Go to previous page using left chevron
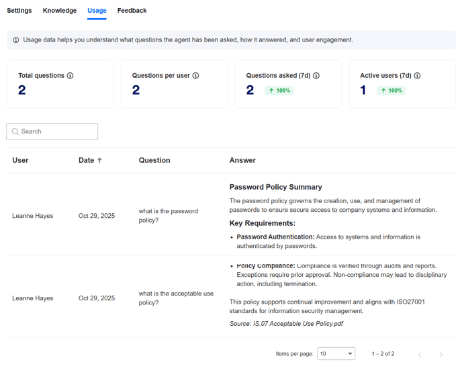 point(420,354)
